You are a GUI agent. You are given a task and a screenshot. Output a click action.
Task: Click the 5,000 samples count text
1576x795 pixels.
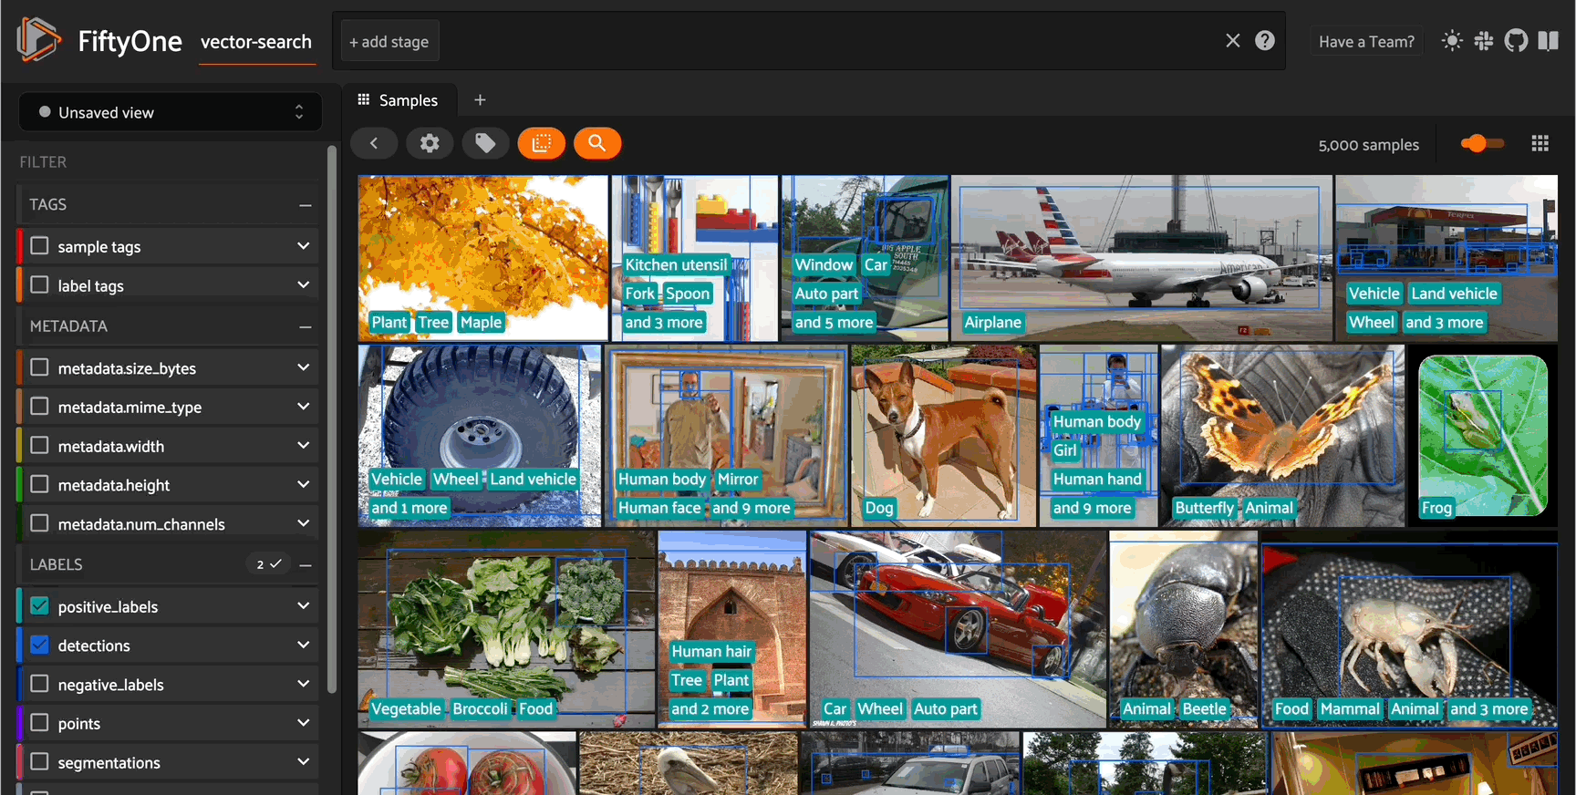[1369, 145]
